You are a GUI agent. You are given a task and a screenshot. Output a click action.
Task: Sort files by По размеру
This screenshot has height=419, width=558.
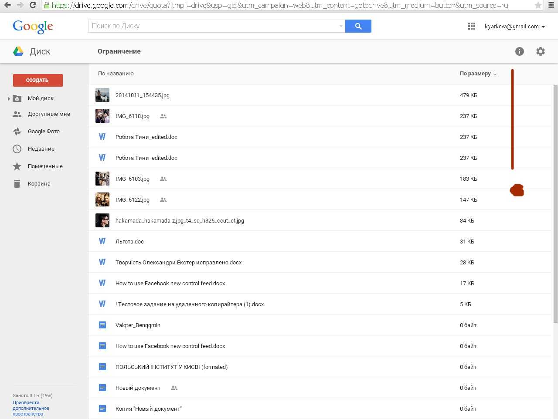[475, 74]
